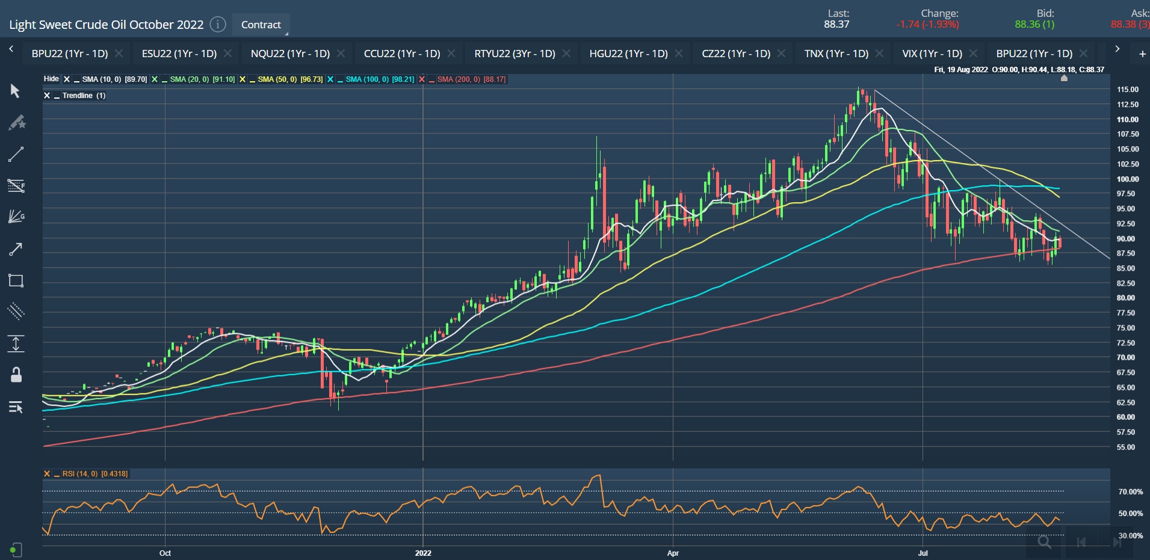Click the Last price 88.37
The image size is (1150, 560).
pyautogui.click(x=836, y=24)
